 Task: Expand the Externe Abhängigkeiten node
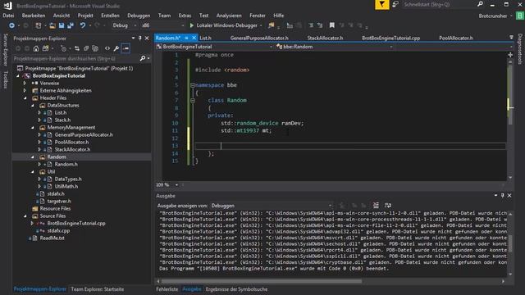[25, 91]
